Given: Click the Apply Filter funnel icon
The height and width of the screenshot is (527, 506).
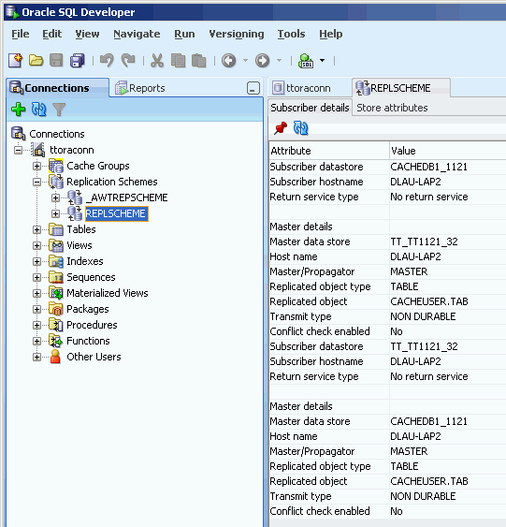Looking at the screenshot, I should pos(59,110).
